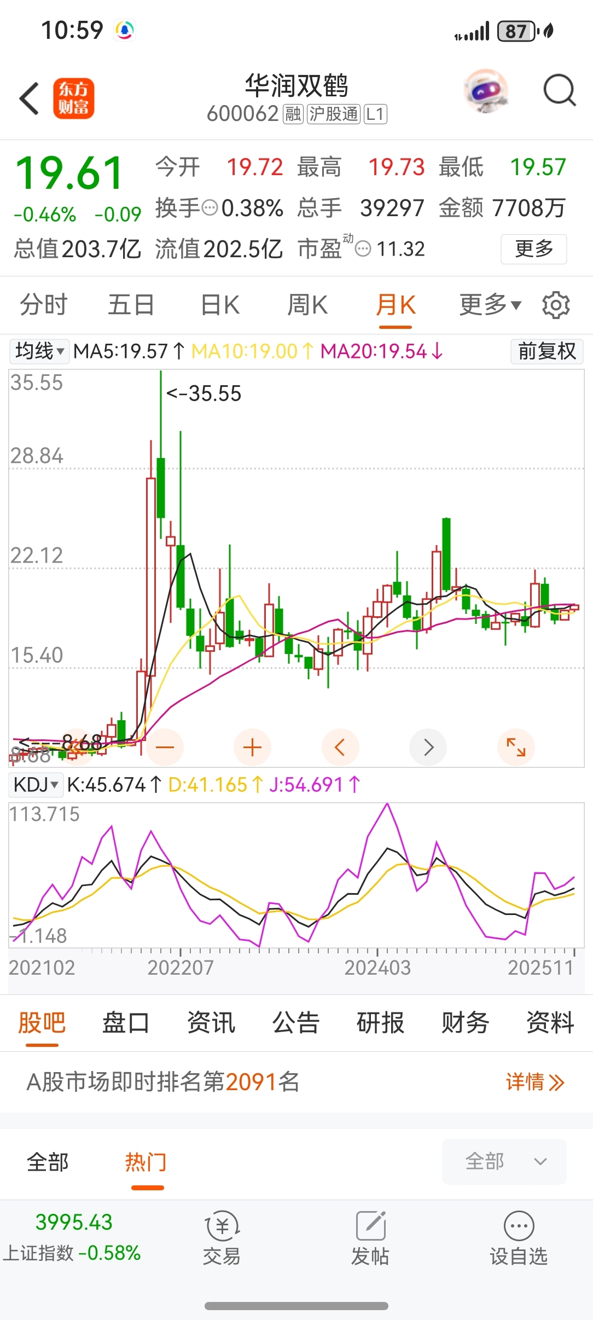This screenshot has width=593, height=1320.
Task: Tap the 融 margin badge
Action: (x=293, y=114)
